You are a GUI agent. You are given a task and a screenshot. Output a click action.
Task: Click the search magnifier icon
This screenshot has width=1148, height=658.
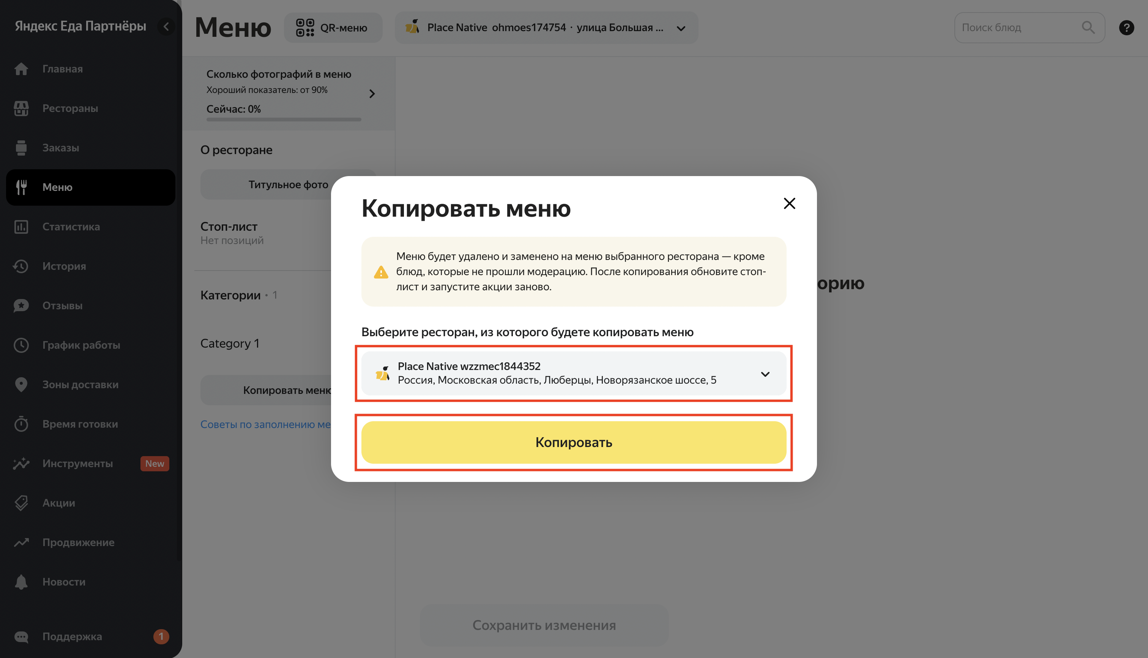click(1088, 28)
